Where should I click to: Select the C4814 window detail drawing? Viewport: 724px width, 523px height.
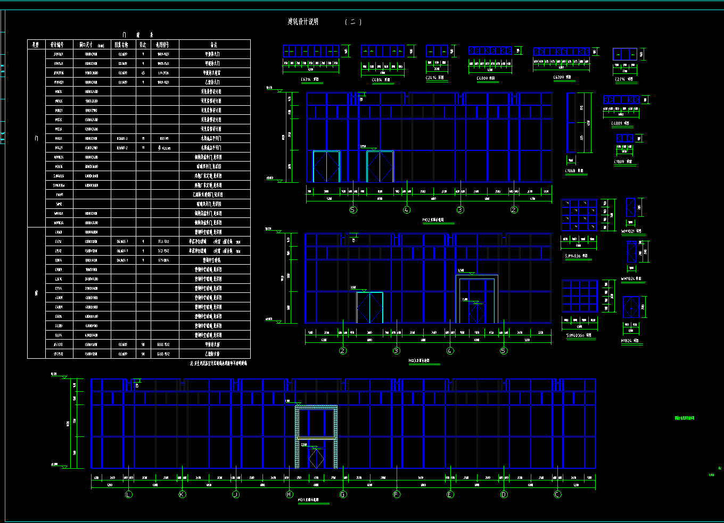(x=382, y=51)
